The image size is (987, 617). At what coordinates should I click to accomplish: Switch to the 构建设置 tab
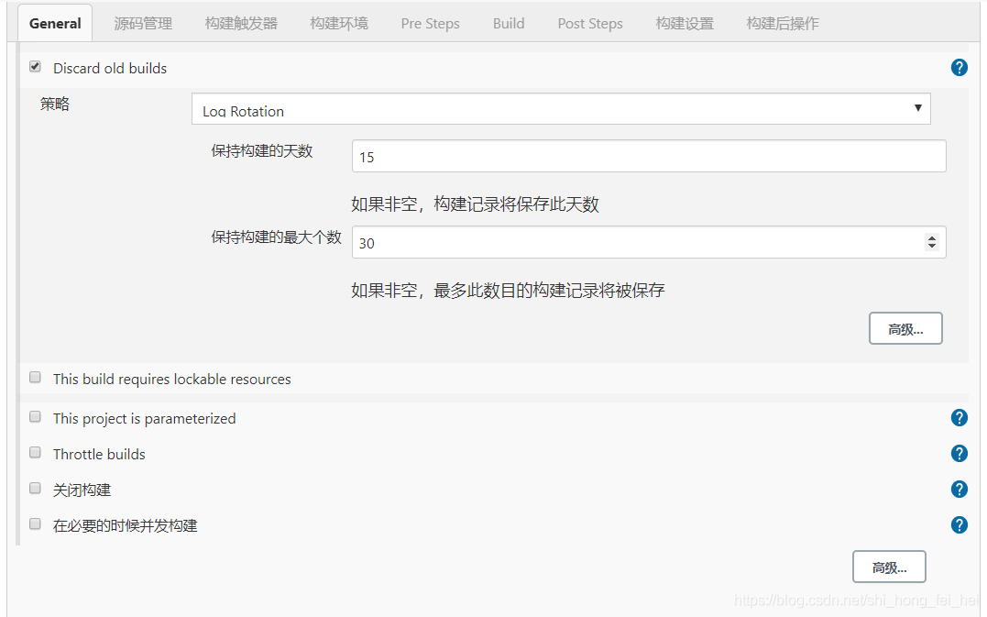pos(685,23)
